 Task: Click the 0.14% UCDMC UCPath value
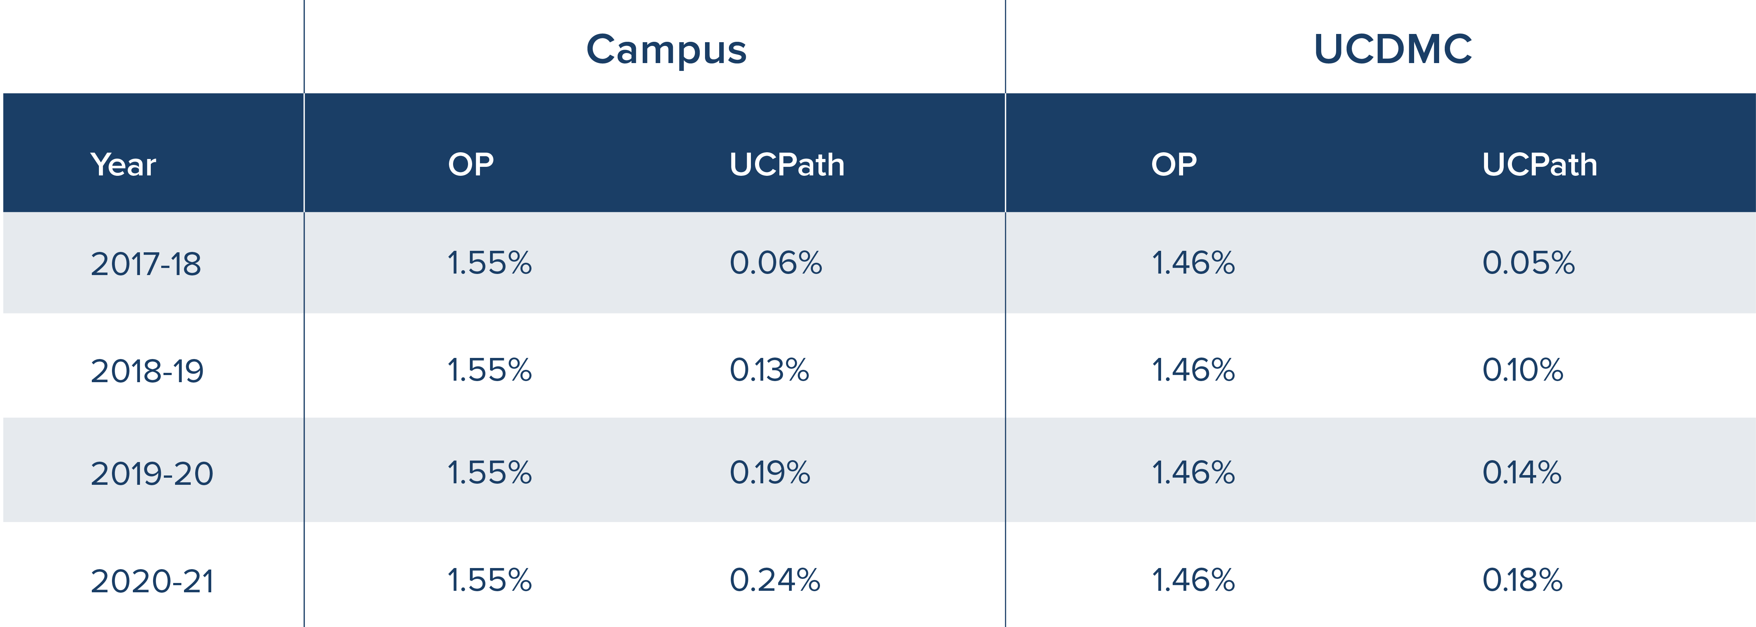click(1522, 472)
